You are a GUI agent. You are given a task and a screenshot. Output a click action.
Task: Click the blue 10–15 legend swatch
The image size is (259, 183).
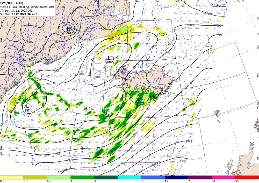click(153, 177)
